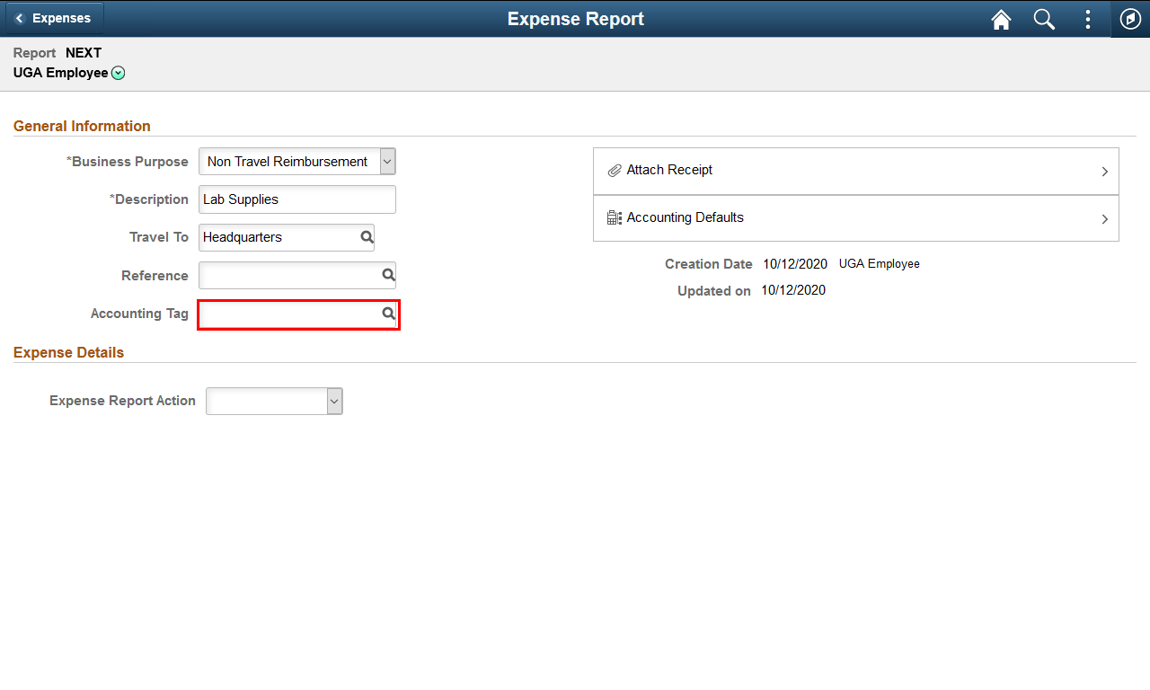Click the Reference lookup magnifier
Screen dimensions: 1150x690
coord(388,275)
